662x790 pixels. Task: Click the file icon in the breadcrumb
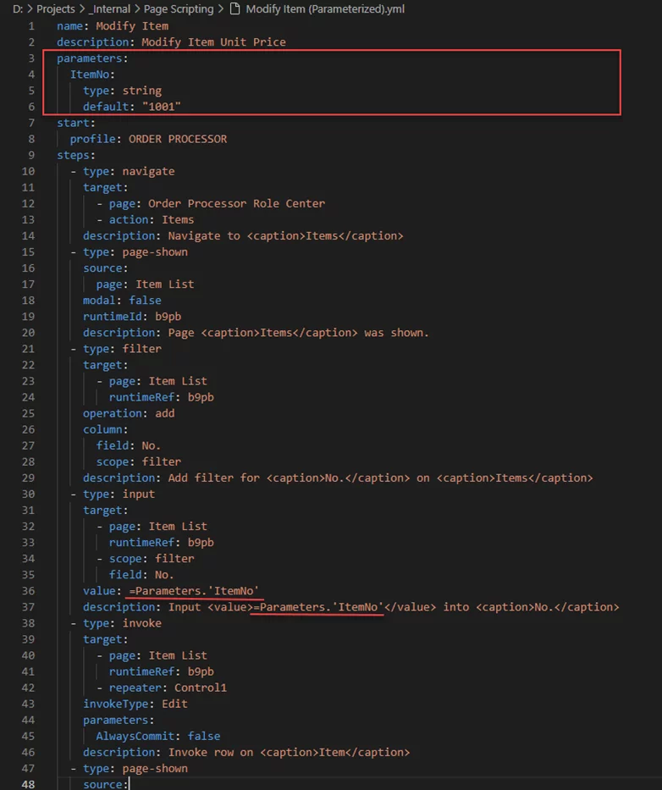point(235,9)
